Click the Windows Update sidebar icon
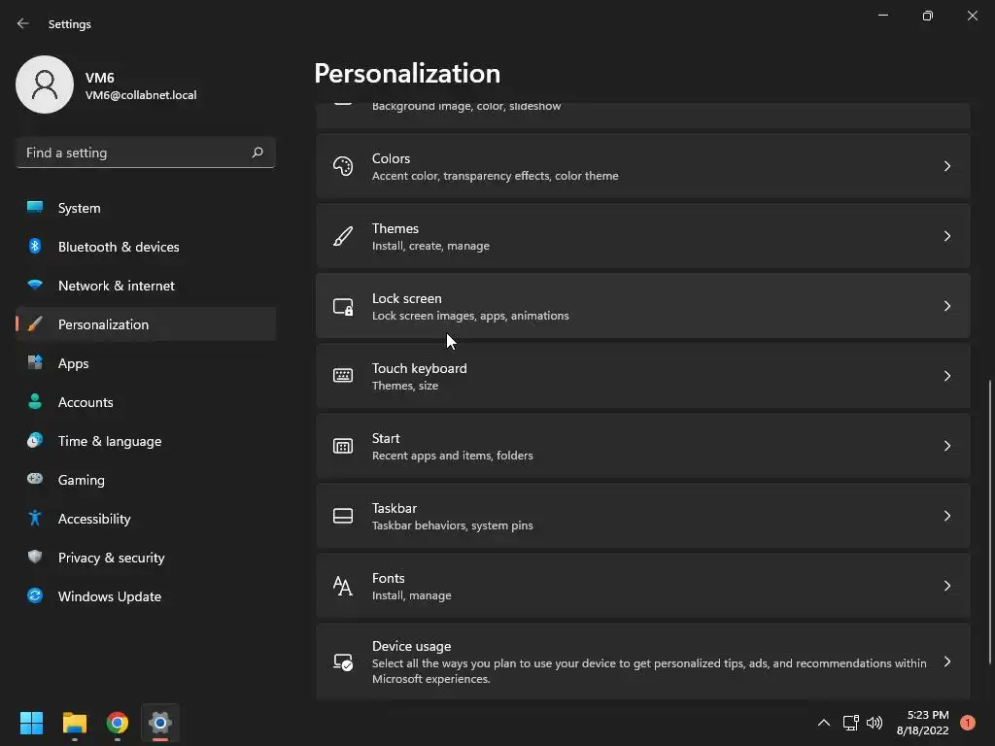Screen dimensions: 995x746 35,596
